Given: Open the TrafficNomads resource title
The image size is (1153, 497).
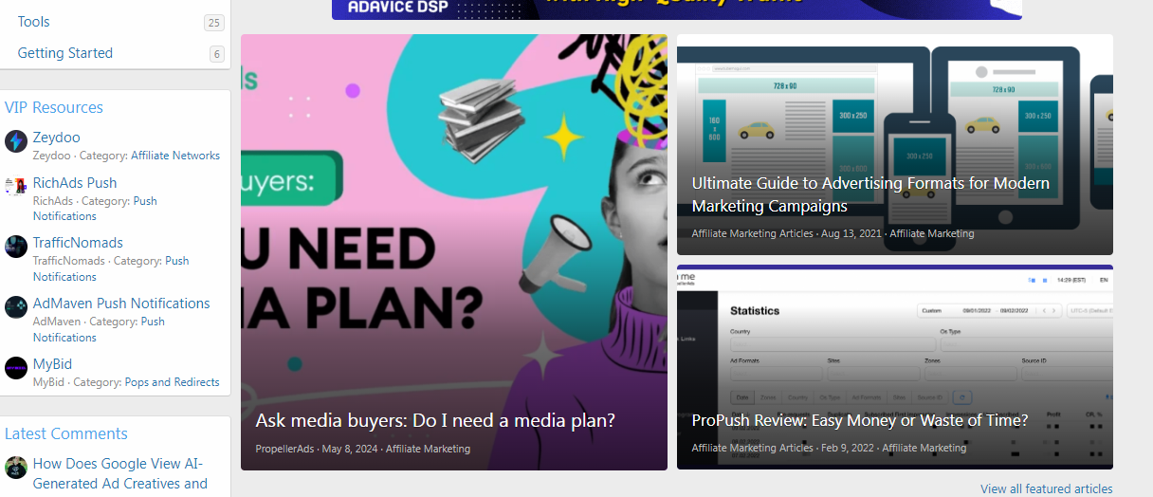Looking at the screenshot, I should 78,243.
